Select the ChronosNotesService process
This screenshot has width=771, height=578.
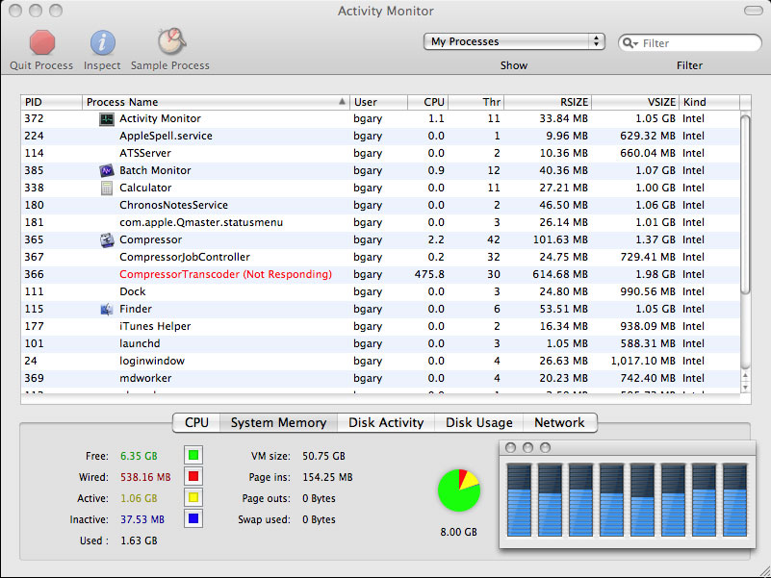(380, 205)
